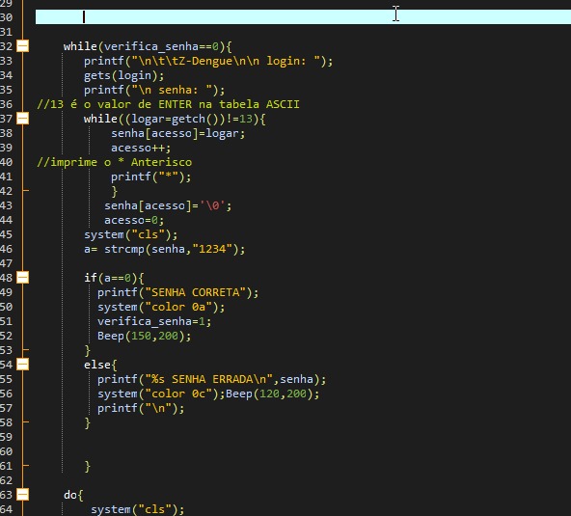Click on the gets(login) statement
The height and width of the screenshot is (516, 571).
click(x=124, y=76)
